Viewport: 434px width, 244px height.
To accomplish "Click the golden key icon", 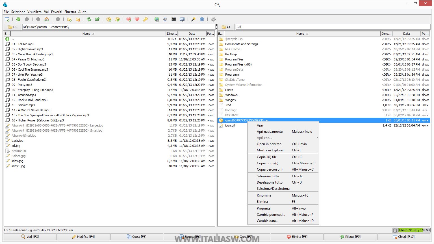I will 146,19.
